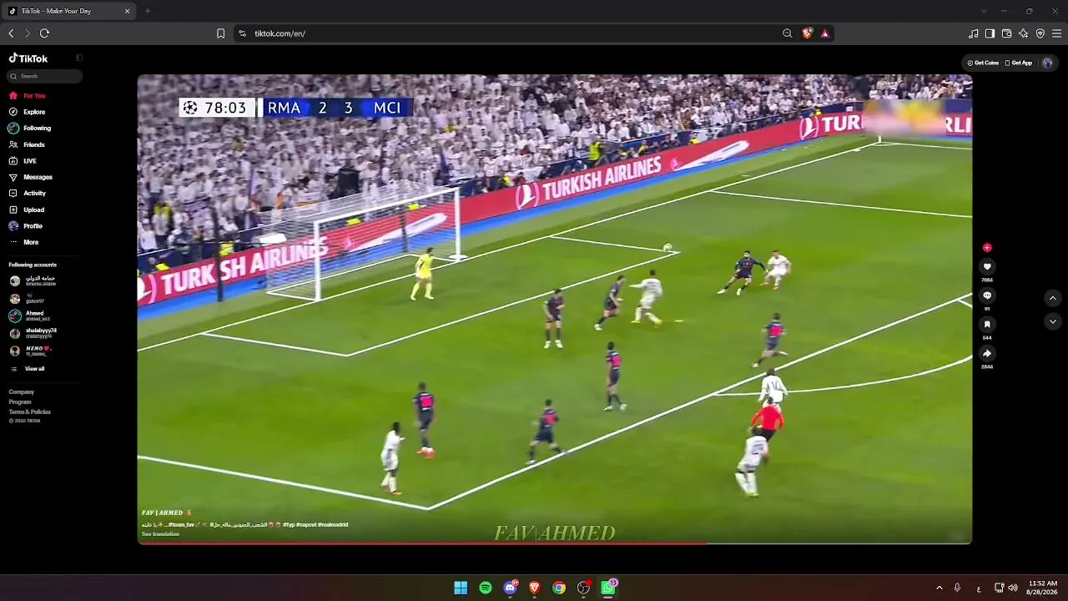Open the Company footer link
This screenshot has height=601, width=1068.
(x=22, y=392)
